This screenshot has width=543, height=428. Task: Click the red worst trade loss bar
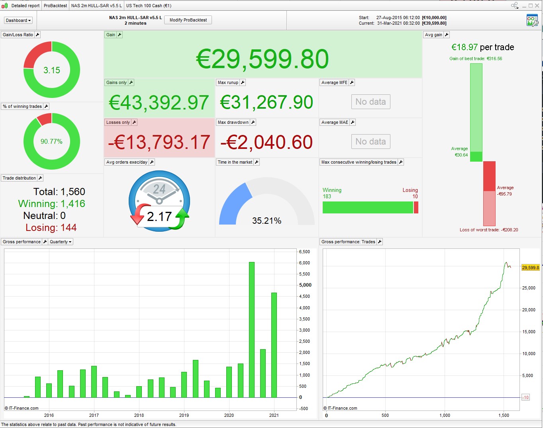(x=489, y=193)
